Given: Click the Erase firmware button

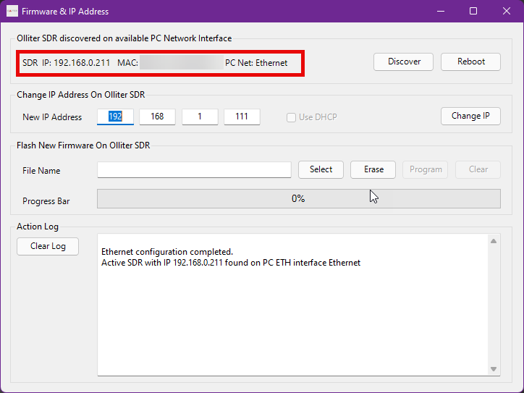Looking at the screenshot, I should (373, 169).
